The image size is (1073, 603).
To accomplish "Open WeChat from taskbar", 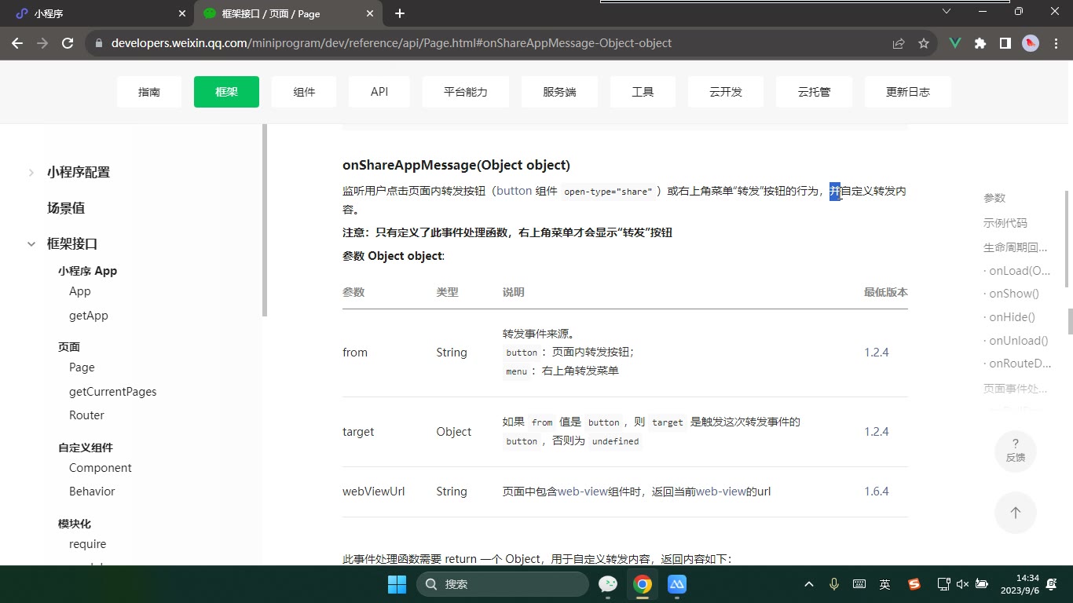I will pyautogui.click(x=608, y=584).
